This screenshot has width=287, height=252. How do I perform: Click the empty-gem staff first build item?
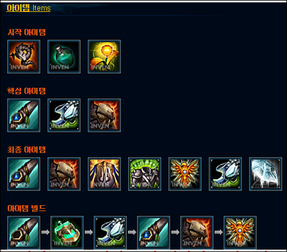(x=24, y=232)
